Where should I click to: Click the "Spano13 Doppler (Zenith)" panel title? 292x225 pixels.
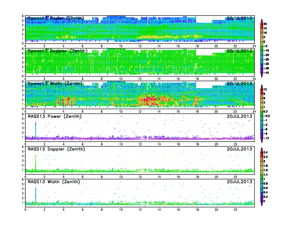(58, 51)
